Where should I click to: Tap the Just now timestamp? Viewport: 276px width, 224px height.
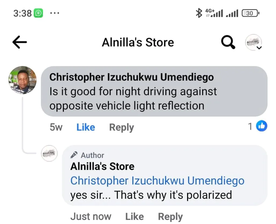[91, 216]
